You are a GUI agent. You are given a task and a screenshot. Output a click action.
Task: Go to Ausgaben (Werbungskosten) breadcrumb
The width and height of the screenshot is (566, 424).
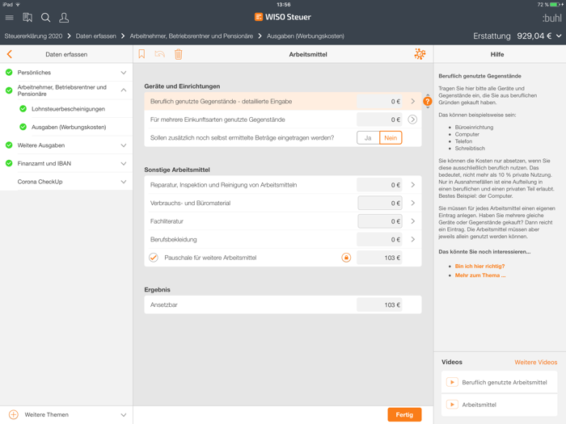point(306,36)
